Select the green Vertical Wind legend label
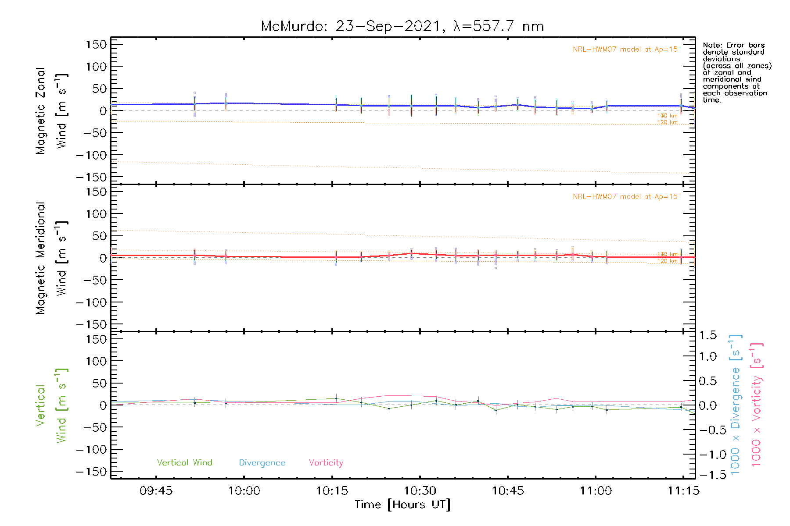The width and height of the screenshot is (790, 526). [184, 463]
